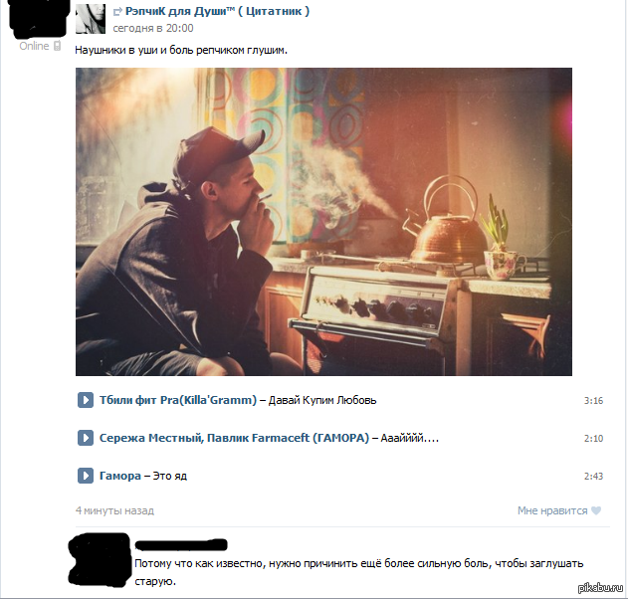
Task: Click the сегодня в 20:00 timestamp
Action: [153, 28]
